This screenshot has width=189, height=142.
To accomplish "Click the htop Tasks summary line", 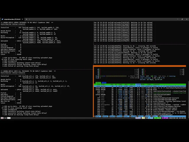I will [x=157, y=76].
